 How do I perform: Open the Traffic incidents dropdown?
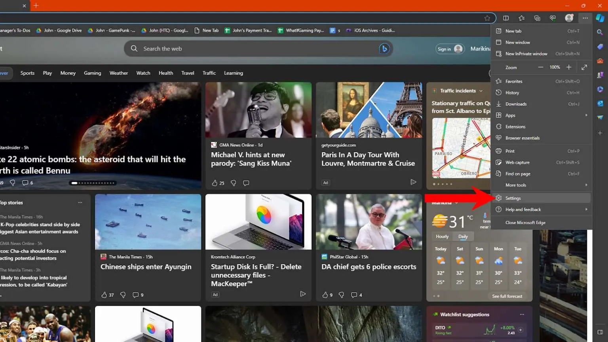point(481,91)
